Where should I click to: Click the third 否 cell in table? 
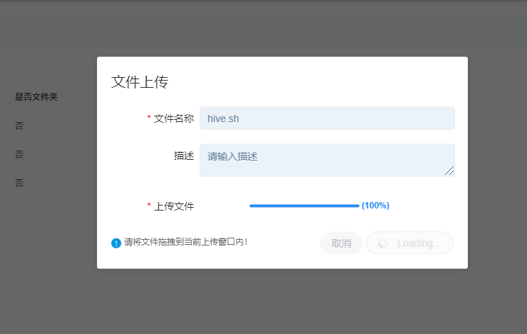19,183
